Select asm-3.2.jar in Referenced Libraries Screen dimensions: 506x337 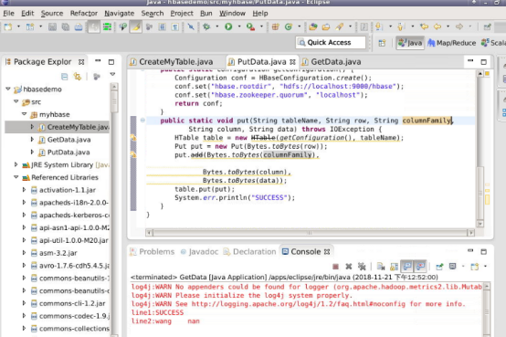[x=58, y=253]
